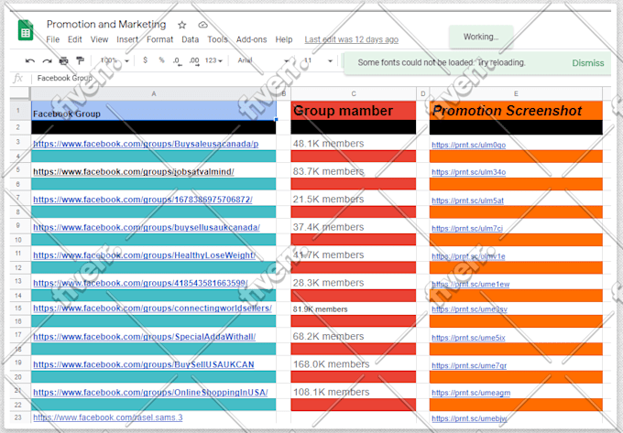Click the document title Promotion and Marketing

106,25
